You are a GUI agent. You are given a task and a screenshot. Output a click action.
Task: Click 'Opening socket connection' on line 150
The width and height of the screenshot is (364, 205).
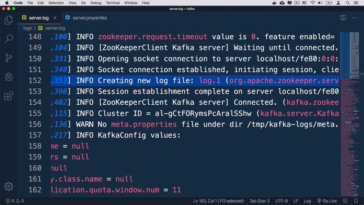(x=152, y=59)
